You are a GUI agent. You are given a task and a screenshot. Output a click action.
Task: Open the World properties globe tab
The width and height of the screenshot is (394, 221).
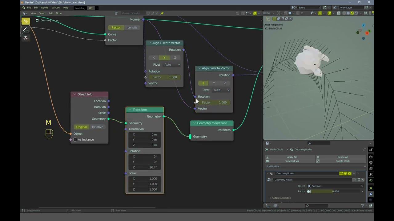(371, 180)
